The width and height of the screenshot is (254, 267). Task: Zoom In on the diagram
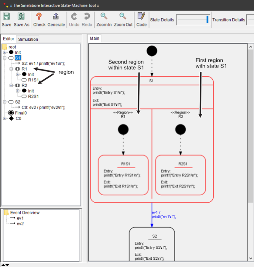(104, 16)
